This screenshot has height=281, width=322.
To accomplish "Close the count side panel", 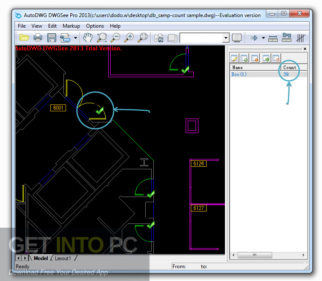I will (305, 49).
